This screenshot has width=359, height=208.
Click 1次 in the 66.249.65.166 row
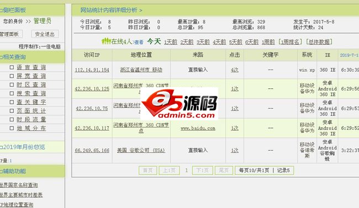pyautogui.click(x=235, y=150)
